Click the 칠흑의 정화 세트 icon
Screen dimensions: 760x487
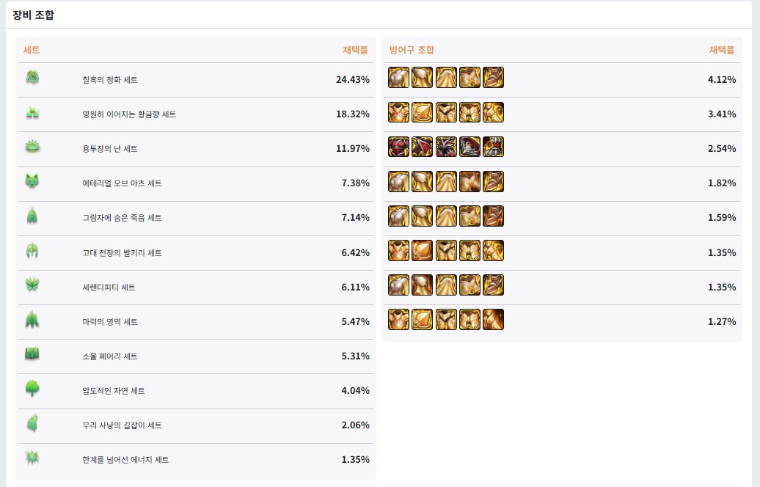[x=32, y=78]
